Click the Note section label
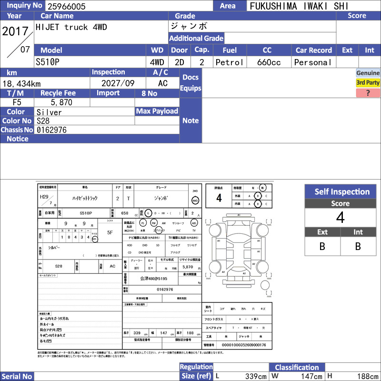The height and width of the screenshot is (381, 381). pos(190,120)
